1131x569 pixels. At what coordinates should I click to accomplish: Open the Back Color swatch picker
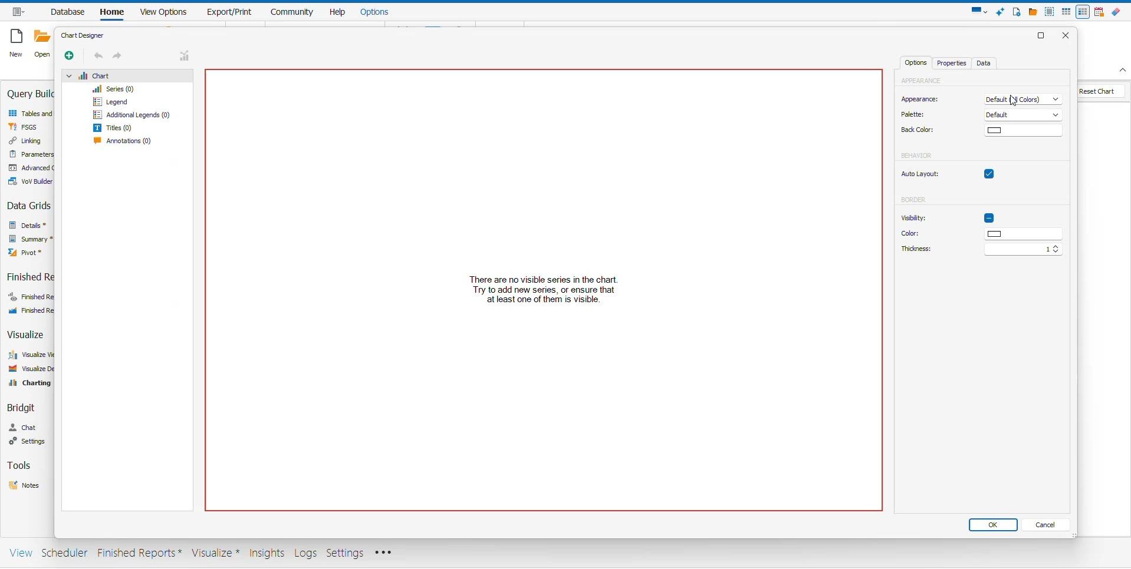click(x=1023, y=131)
